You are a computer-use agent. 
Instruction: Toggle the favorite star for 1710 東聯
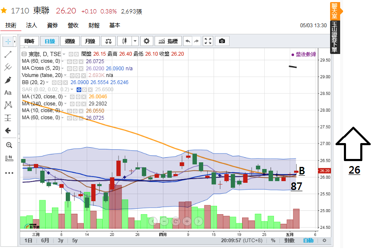click(x=4, y=10)
